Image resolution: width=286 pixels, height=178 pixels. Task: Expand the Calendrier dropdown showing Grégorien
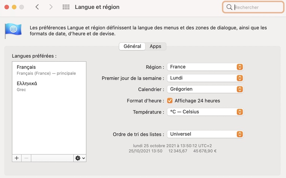(x=205, y=89)
